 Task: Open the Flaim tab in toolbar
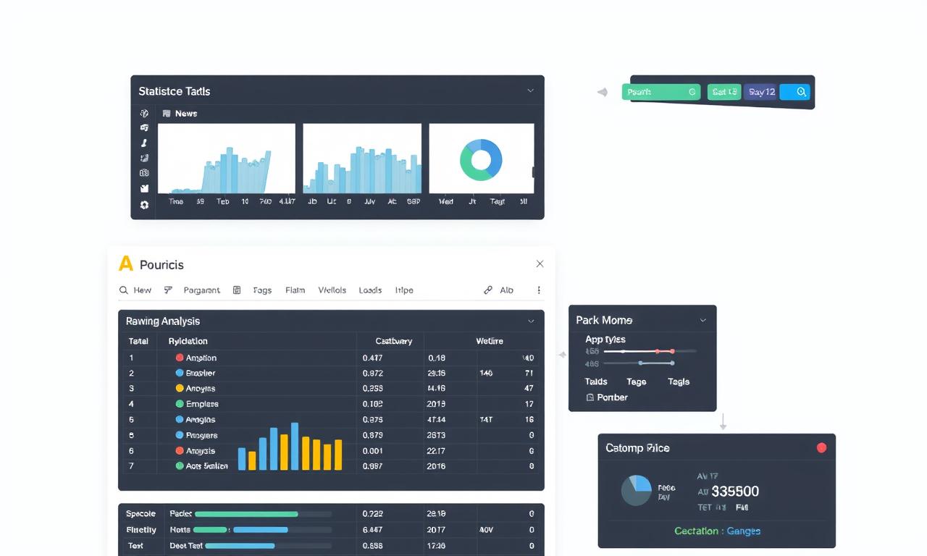click(295, 290)
